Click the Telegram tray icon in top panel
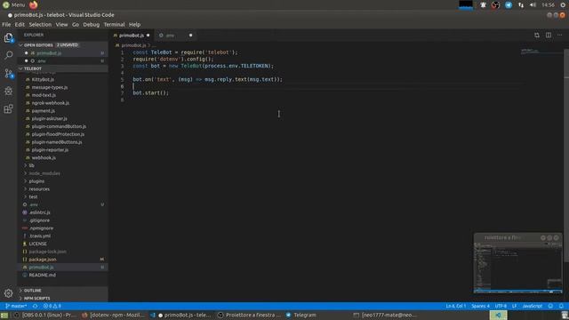 coord(509,4)
